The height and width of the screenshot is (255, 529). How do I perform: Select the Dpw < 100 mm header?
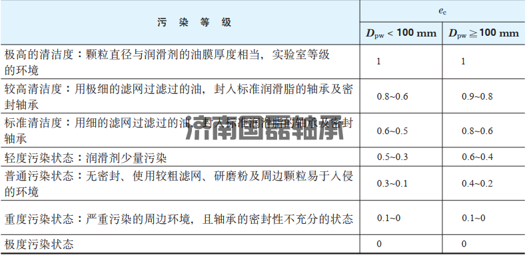click(x=401, y=33)
